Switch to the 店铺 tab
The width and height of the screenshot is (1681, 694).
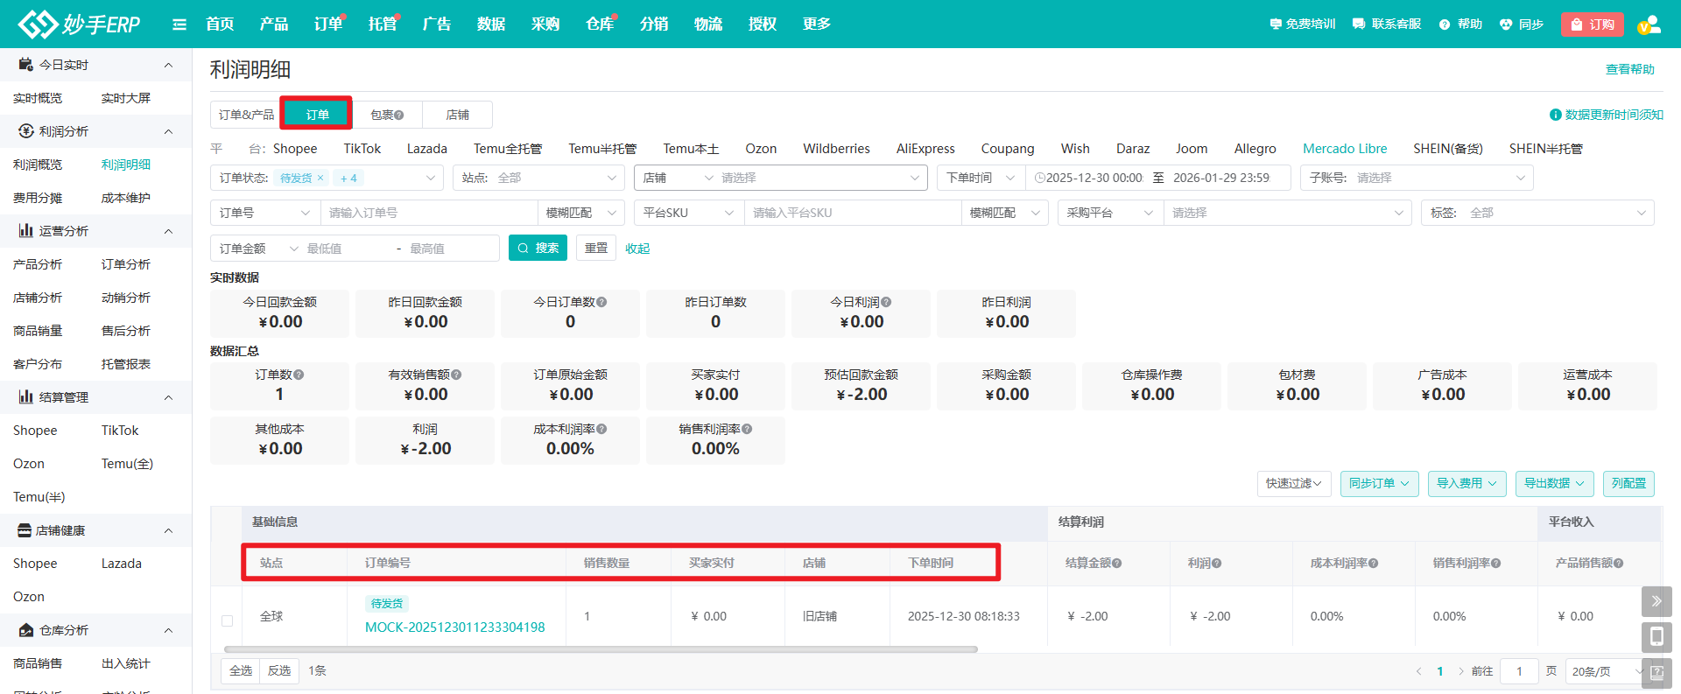(x=457, y=115)
